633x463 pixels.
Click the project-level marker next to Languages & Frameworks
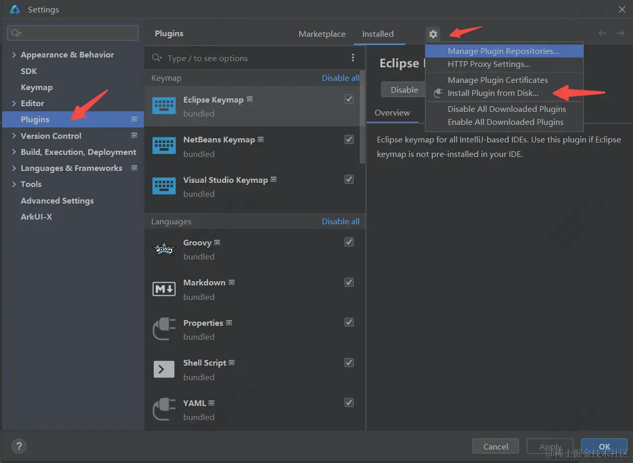pyautogui.click(x=135, y=168)
